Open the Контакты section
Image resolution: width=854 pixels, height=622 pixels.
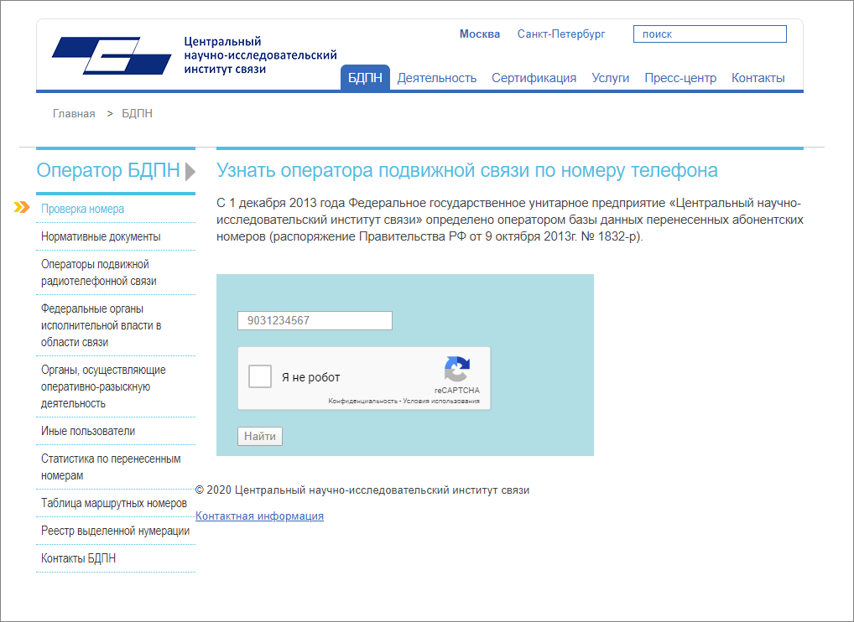(x=758, y=77)
